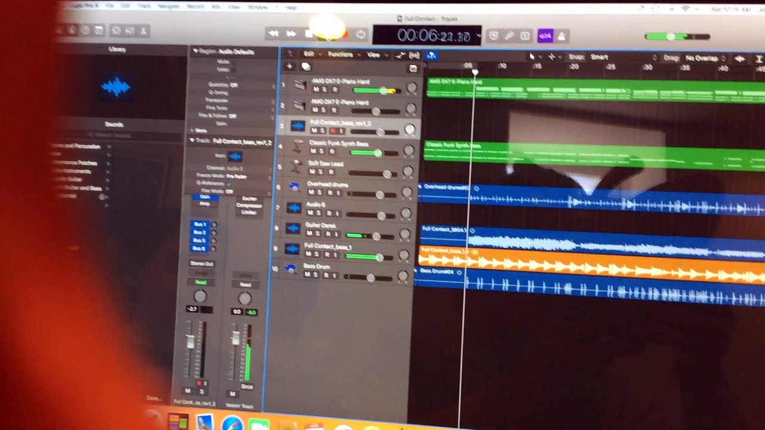
Task: Open Safari from the Dock
Action: (232, 424)
